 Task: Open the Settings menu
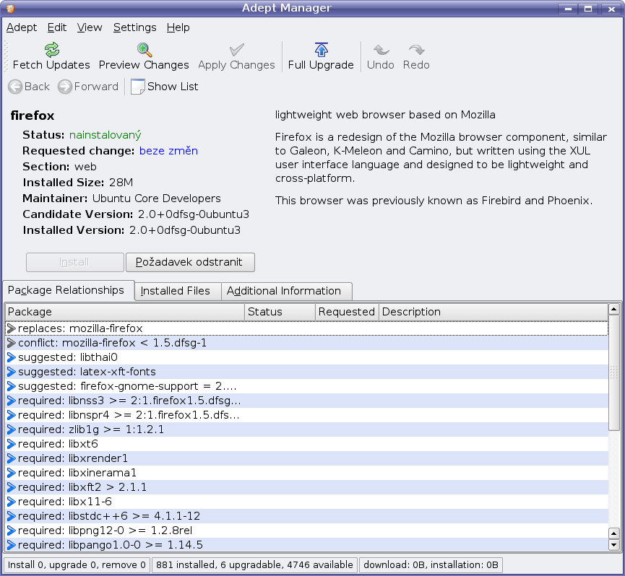134,27
